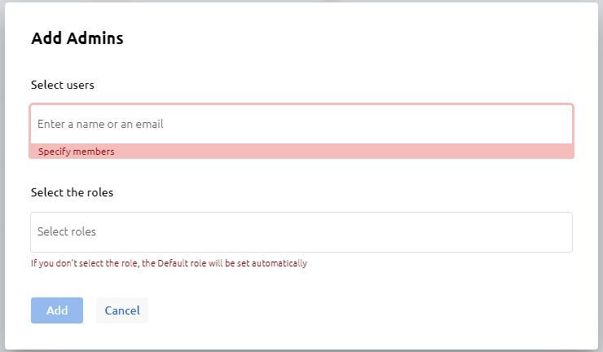Focus the user name or email search box
Viewport: 603px width, 352px height.
pos(301,125)
